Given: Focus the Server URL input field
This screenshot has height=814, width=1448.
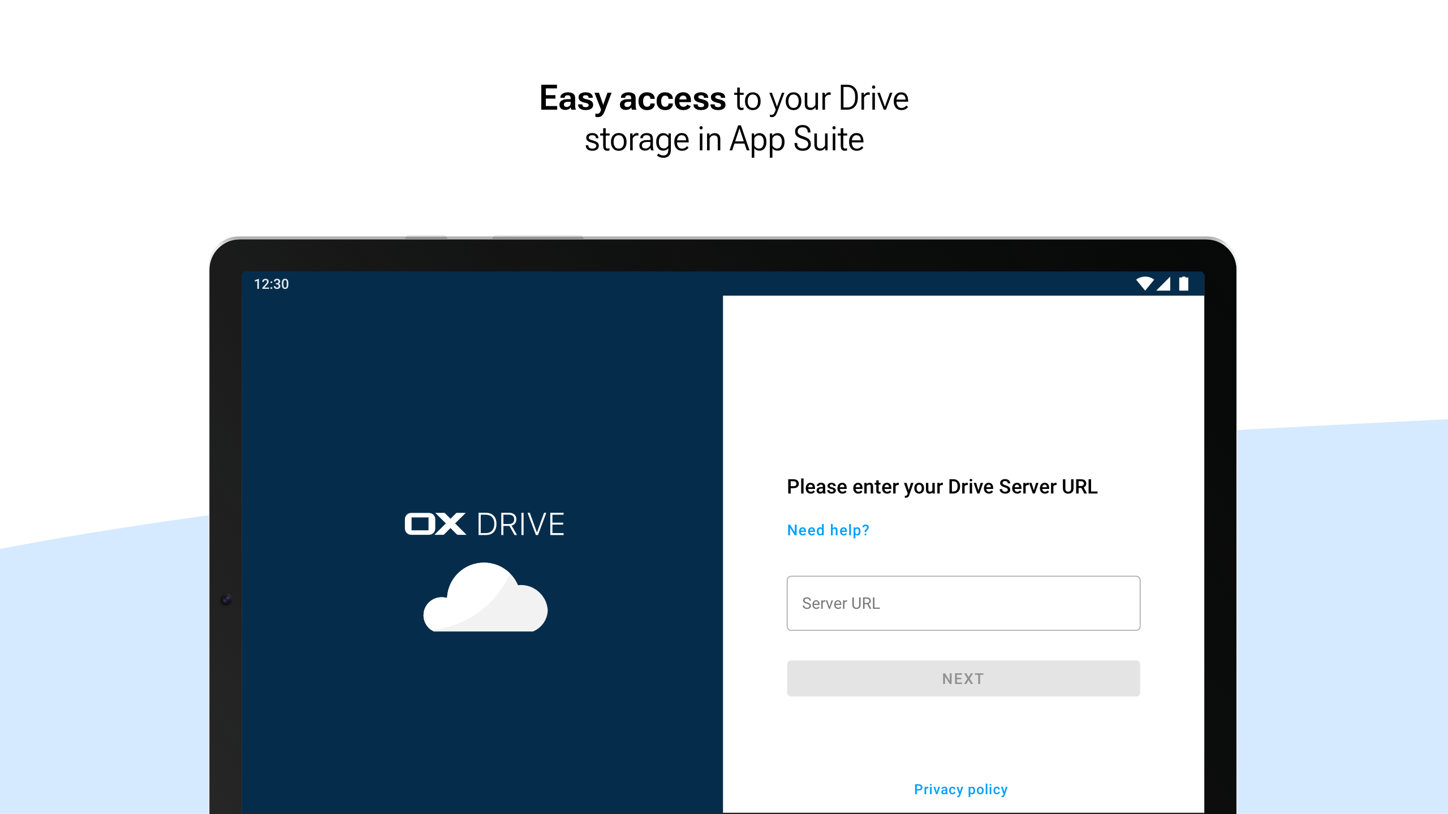Looking at the screenshot, I should [x=963, y=603].
